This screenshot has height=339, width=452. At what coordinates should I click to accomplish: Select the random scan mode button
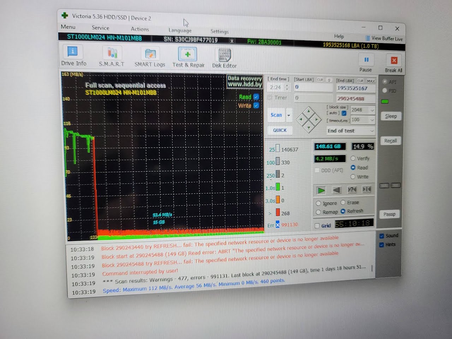coord(352,190)
